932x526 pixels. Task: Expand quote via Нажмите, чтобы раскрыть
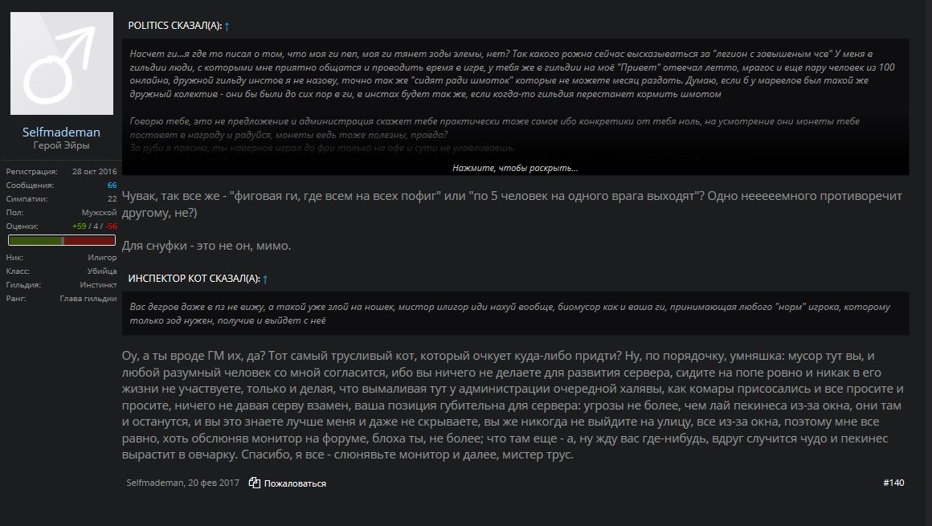coord(515,168)
